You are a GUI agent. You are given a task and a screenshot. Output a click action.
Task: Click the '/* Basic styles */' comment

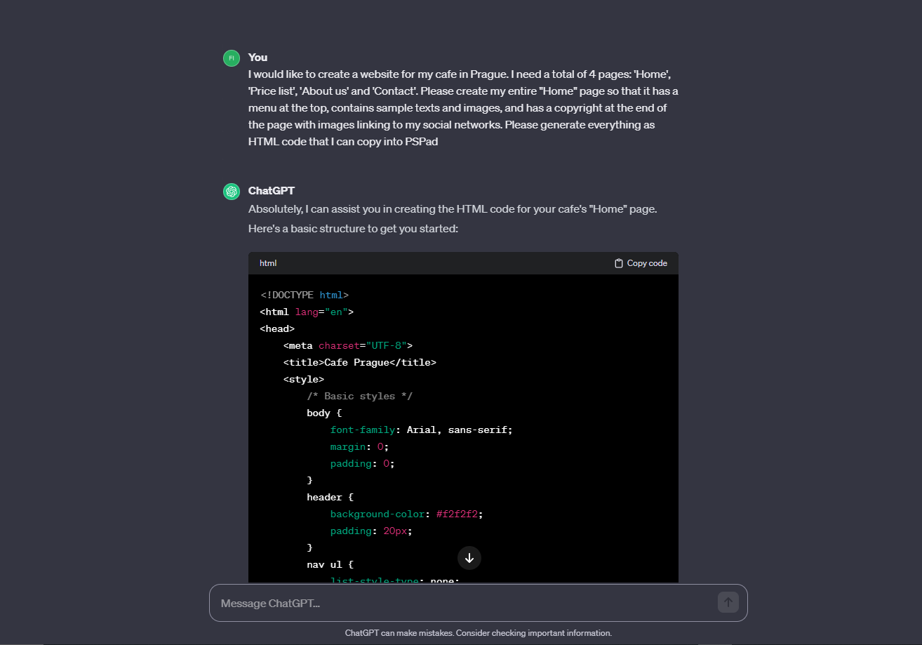(x=359, y=396)
